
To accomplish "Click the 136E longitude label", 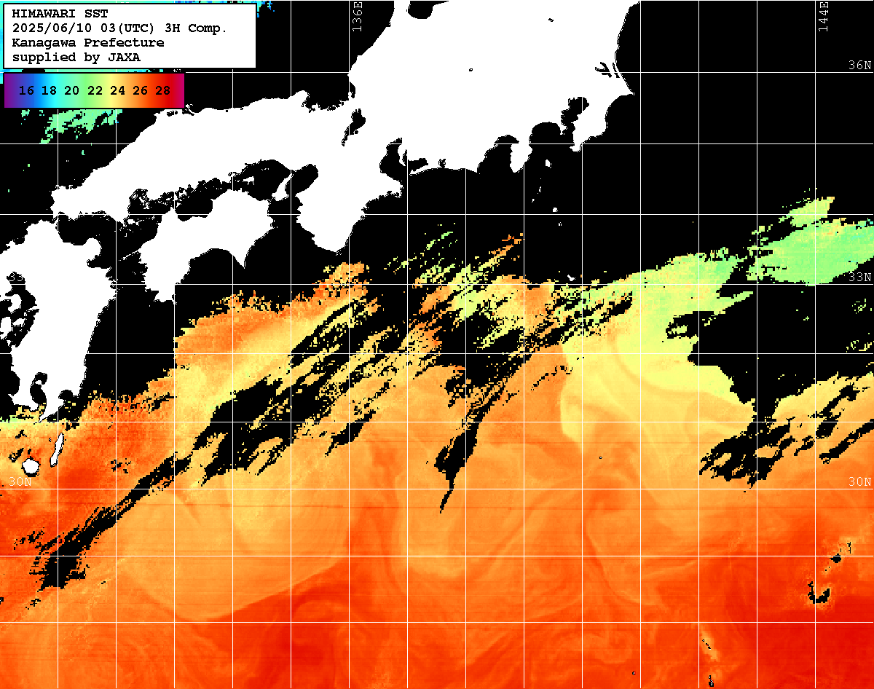I will [x=357, y=16].
